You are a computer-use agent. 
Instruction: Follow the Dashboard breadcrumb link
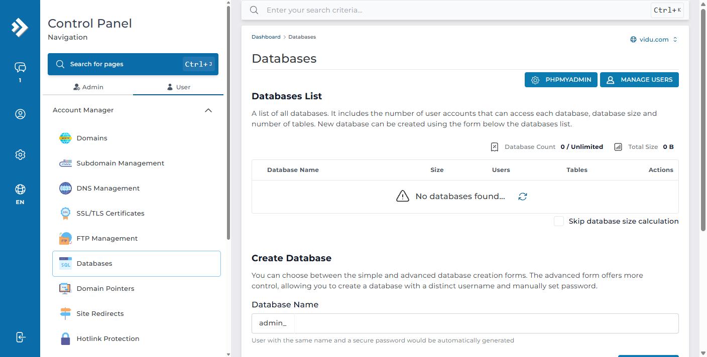tap(266, 37)
